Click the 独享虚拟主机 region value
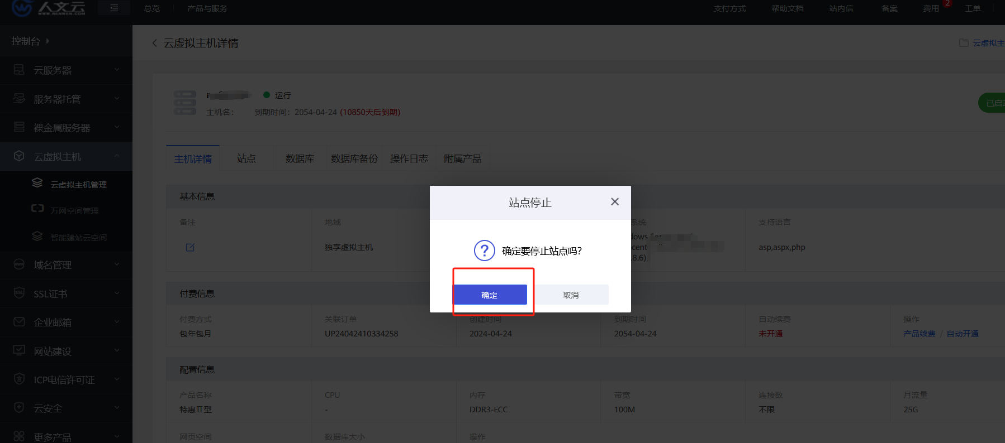 (x=349, y=247)
